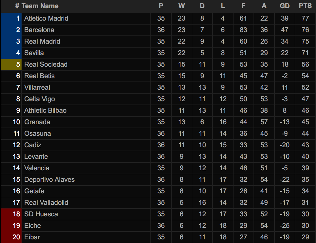The image size is (316, 243).
Task: Click the P (played) column header
Action: click(x=161, y=6)
